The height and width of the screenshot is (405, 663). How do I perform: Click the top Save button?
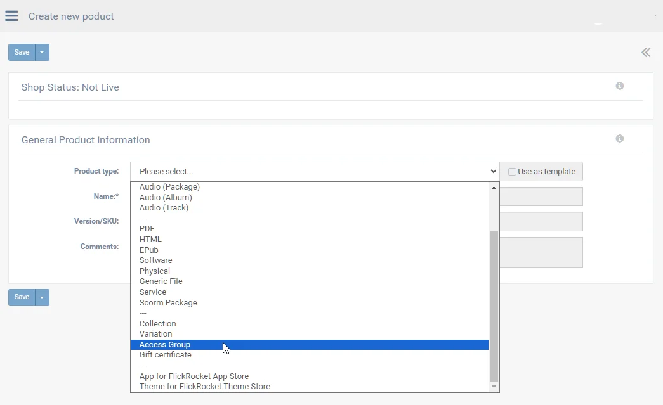(22, 53)
